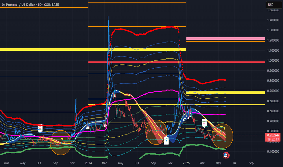Select the yellow triangle inside September 2023 ellipse

pos(62,139)
